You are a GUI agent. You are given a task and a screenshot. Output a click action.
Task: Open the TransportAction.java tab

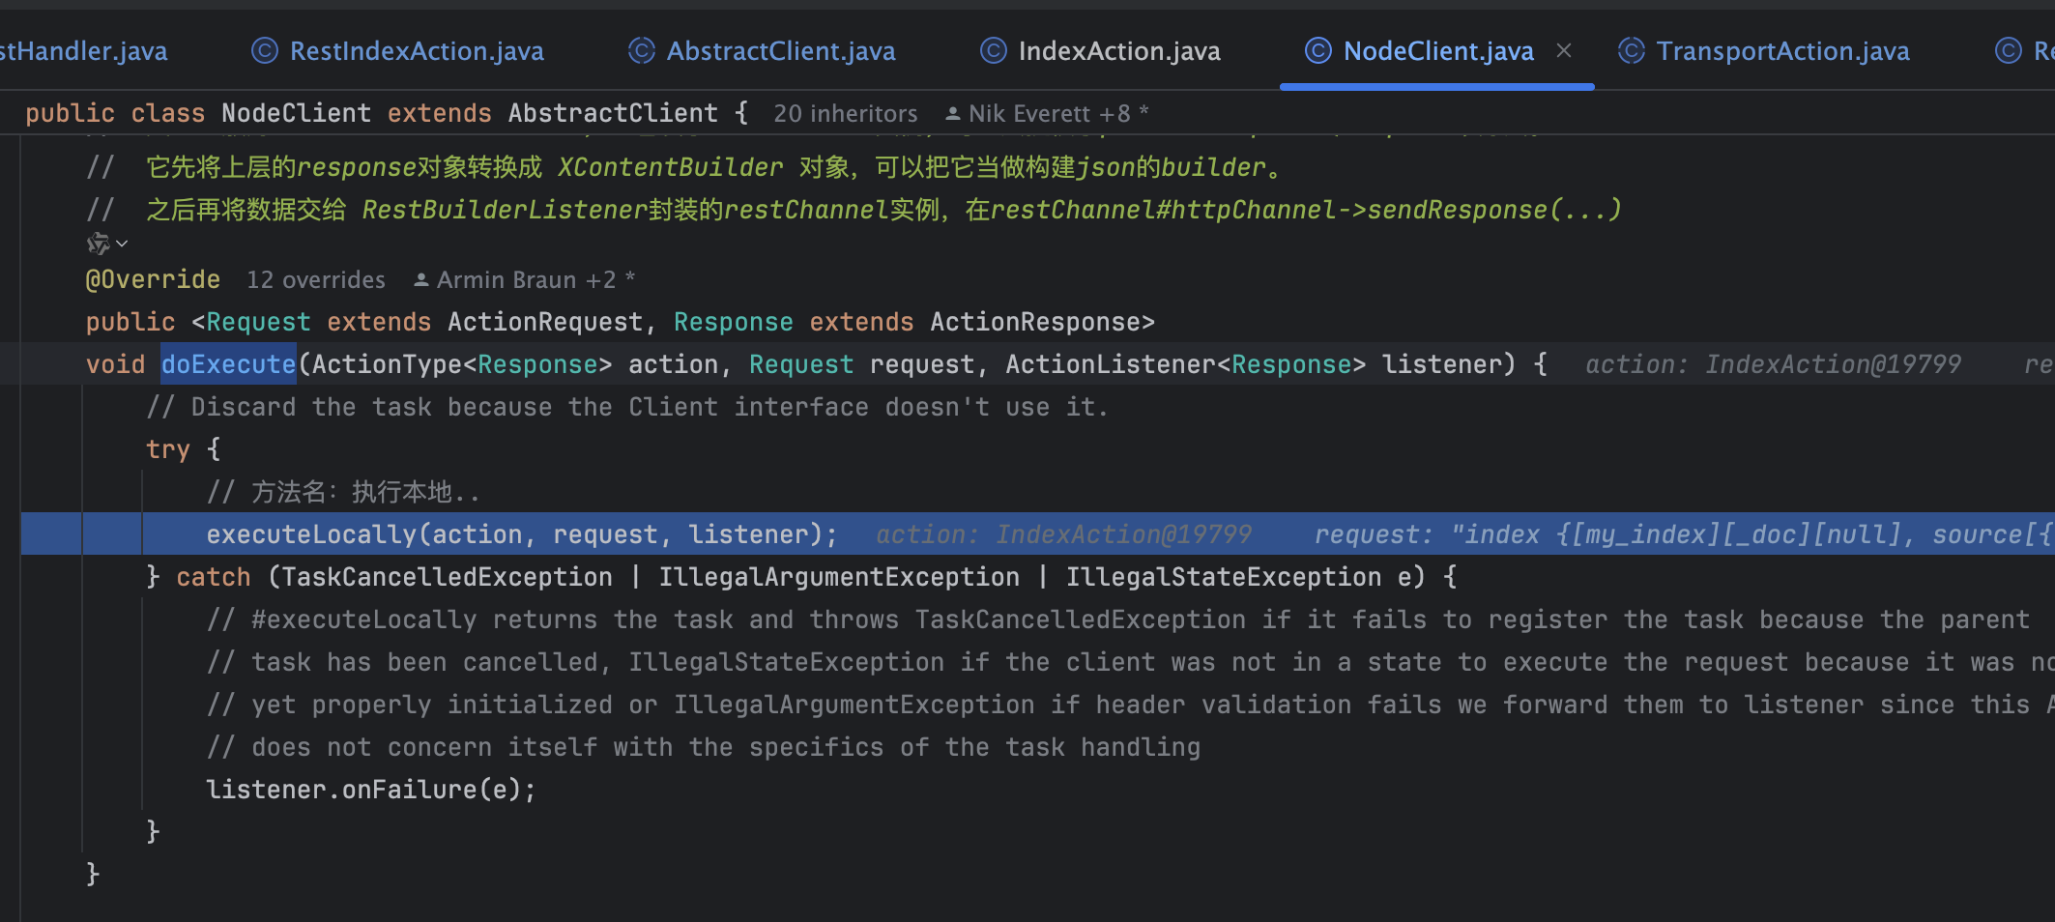coord(1764,51)
